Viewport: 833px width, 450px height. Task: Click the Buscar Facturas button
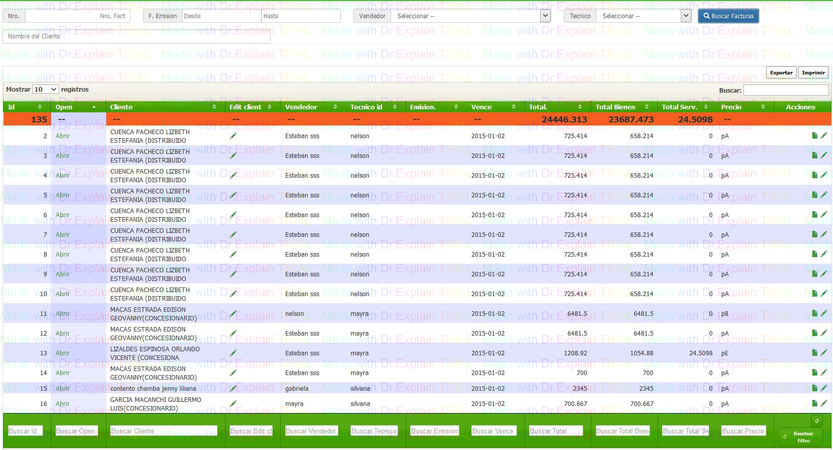click(728, 16)
